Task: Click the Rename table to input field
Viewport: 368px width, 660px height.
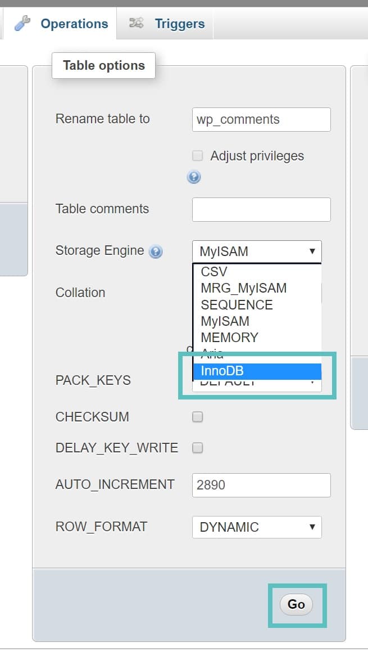Action: point(261,119)
